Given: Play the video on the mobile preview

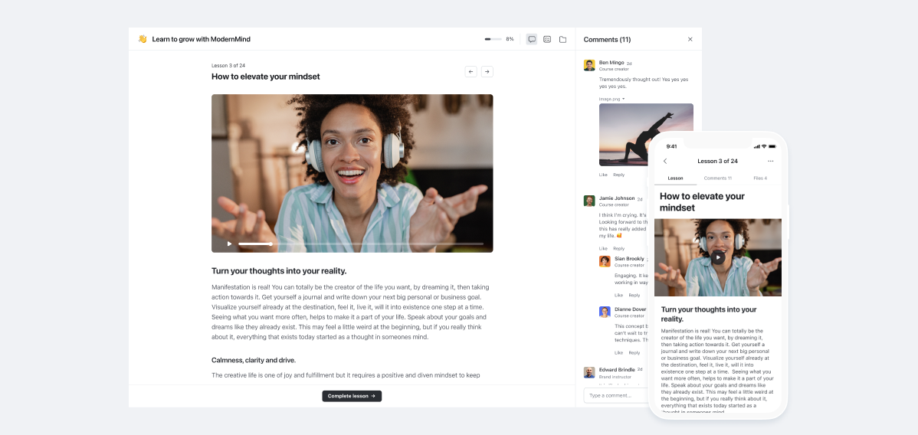Looking at the screenshot, I should coord(717,258).
